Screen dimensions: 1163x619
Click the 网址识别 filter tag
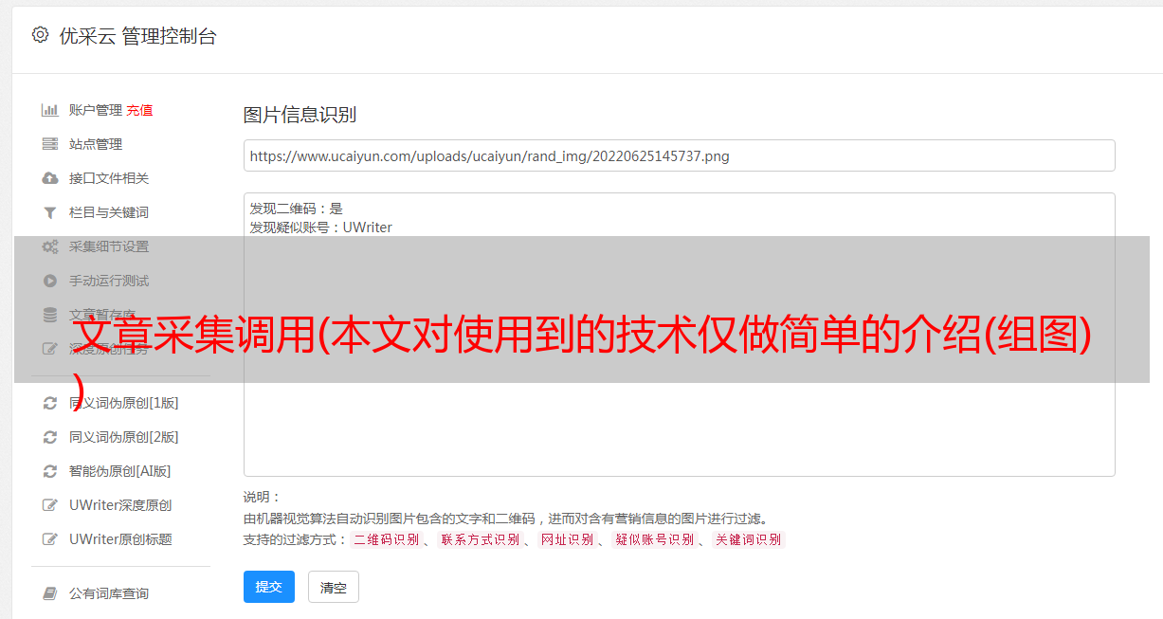(567, 539)
